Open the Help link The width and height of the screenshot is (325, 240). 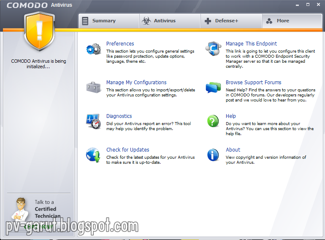(231, 116)
